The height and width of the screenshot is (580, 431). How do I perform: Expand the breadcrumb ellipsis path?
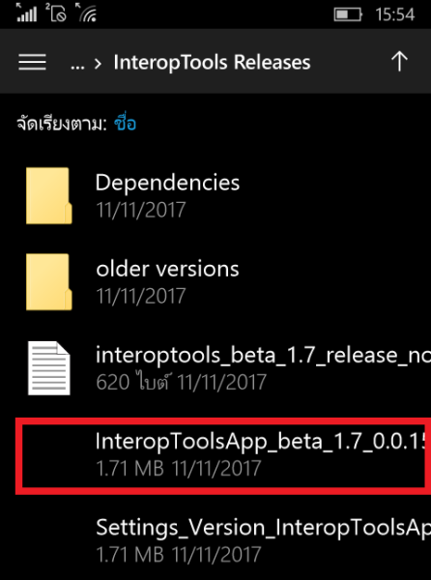pos(77,64)
